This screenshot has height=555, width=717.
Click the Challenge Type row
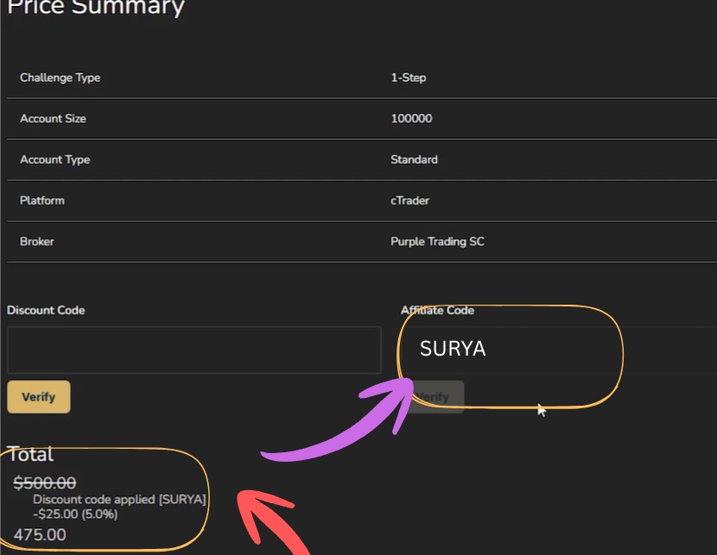point(60,78)
